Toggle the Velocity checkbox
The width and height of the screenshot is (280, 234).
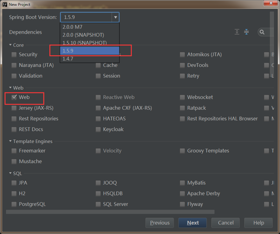[x=98, y=151]
